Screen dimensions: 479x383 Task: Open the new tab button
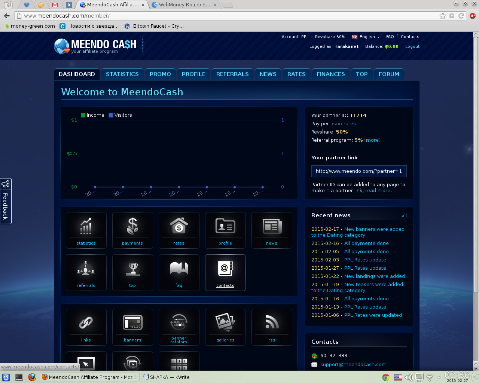click(x=227, y=5)
